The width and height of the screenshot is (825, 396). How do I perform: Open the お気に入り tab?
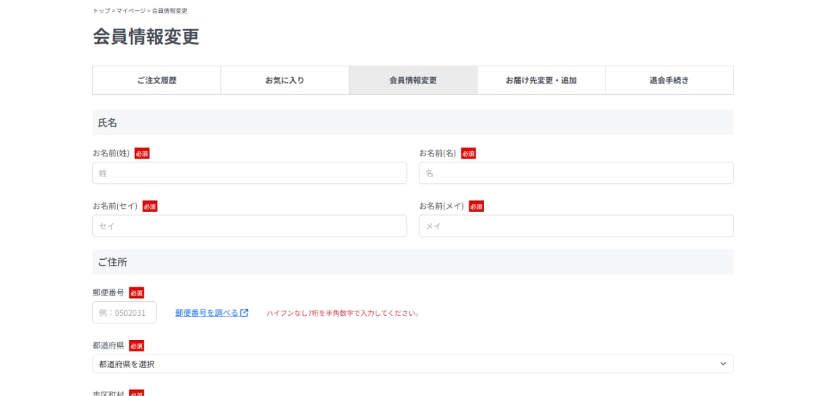coord(285,80)
